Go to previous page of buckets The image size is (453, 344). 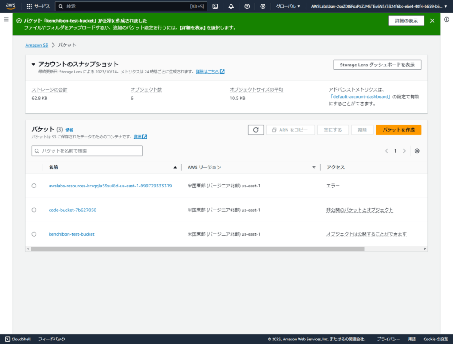click(x=387, y=151)
